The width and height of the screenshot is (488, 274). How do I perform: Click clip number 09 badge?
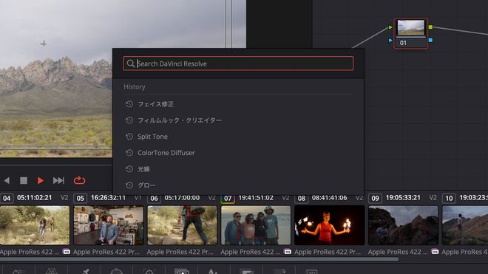click(x=376, y=198)
